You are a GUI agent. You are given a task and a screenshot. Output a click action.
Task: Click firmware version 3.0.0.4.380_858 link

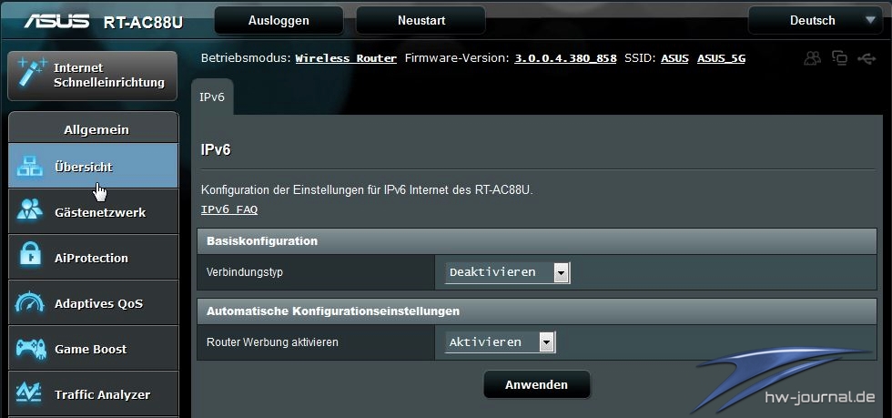565,58
